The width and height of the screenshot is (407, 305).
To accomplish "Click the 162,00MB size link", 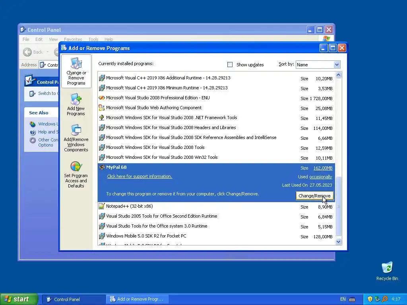I will click(x=323, y=168).
